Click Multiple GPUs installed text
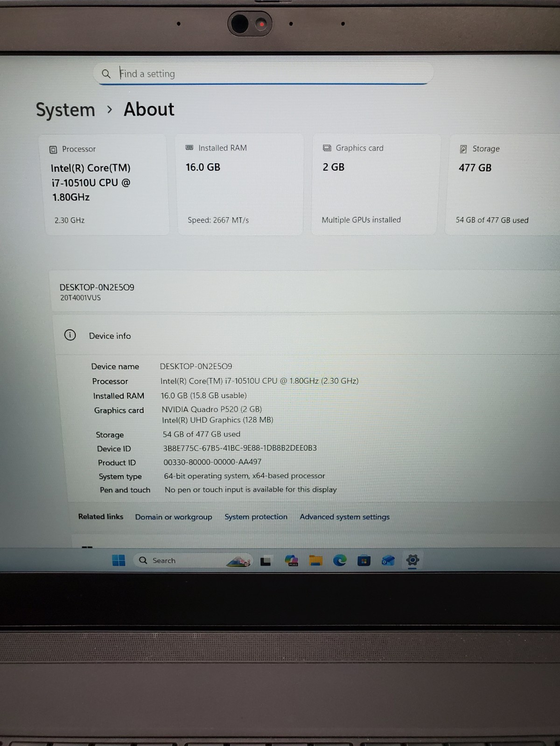This screenshot has width=560, height=746. click(361, 220)
